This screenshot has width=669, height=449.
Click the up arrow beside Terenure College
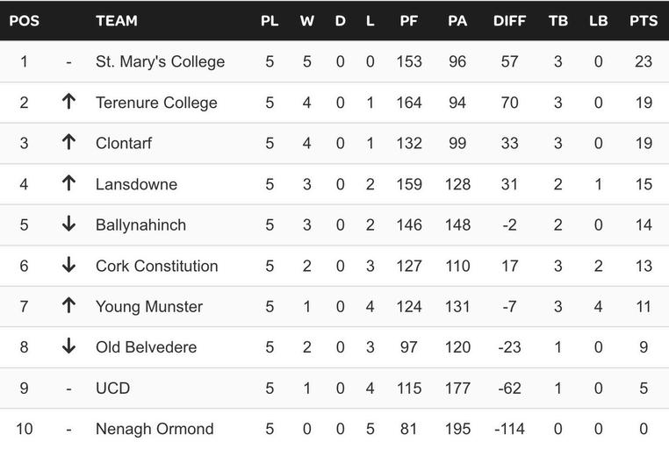coord(68,102)
